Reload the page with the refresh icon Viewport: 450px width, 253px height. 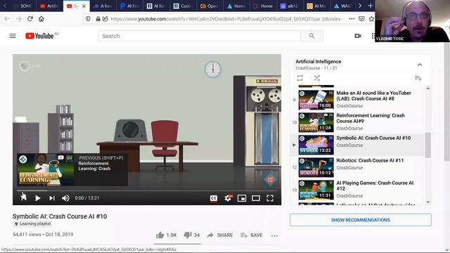[30, 19]
